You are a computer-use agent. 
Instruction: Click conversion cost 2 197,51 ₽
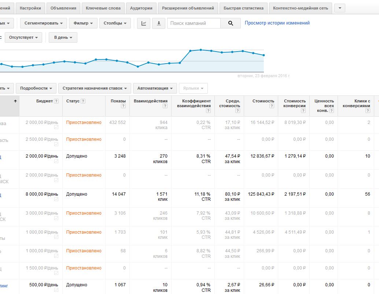[x=295, y=194]
